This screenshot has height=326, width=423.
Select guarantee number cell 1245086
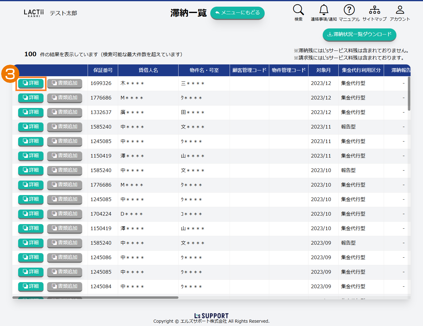[101, 257]
